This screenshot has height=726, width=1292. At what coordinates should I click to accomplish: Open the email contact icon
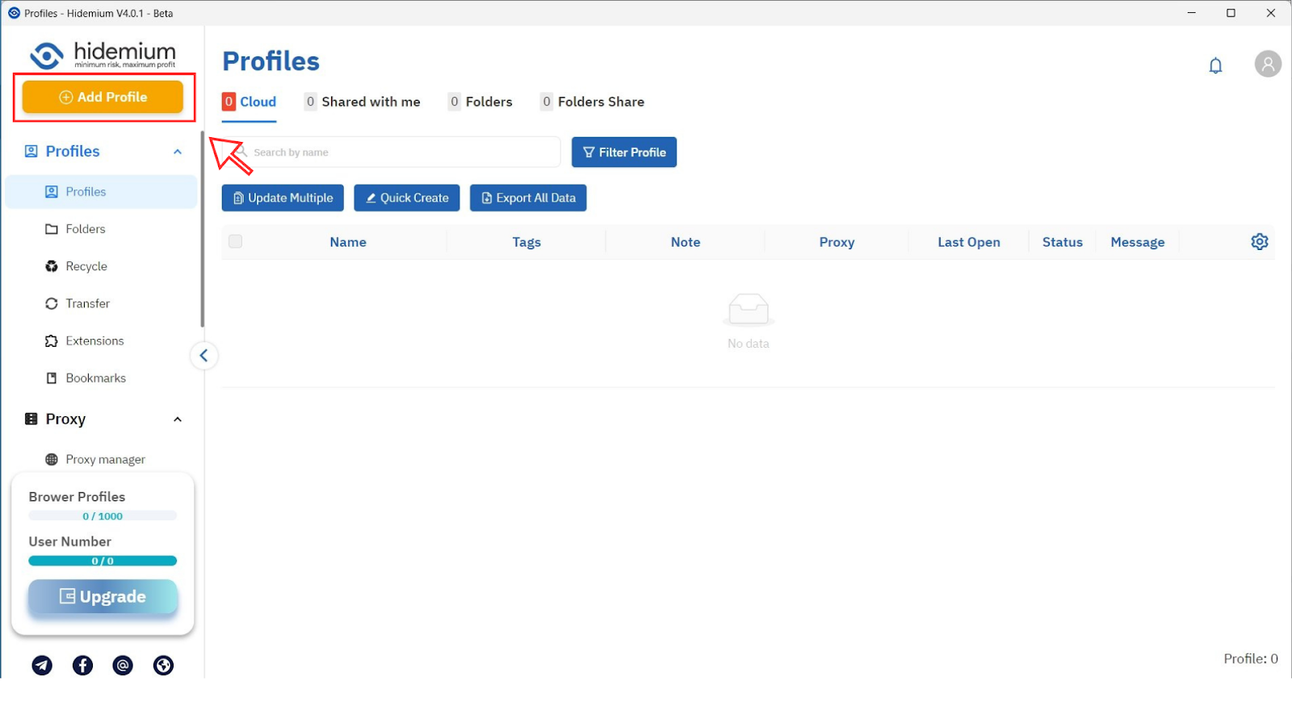pyautogui.click(x=123, y=665)
